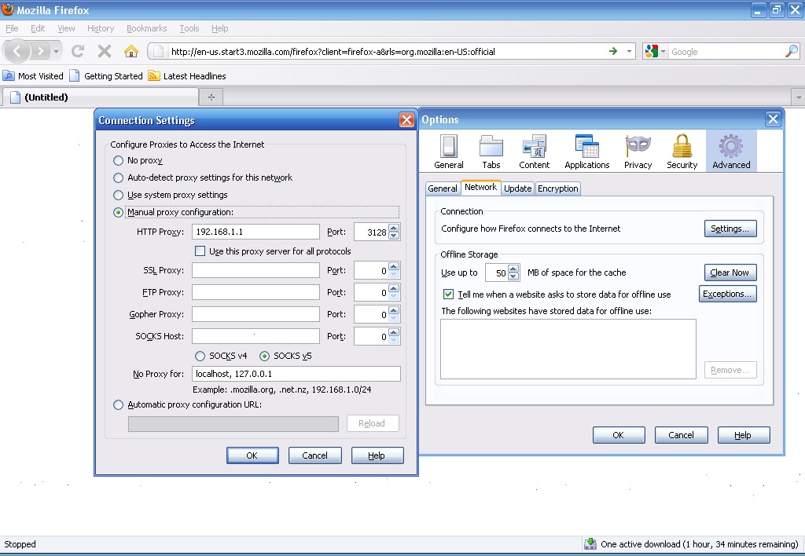Open the Most Visited bookmarks folder
805x556 pixels.
pyautogui.click(x=33, y=76)
